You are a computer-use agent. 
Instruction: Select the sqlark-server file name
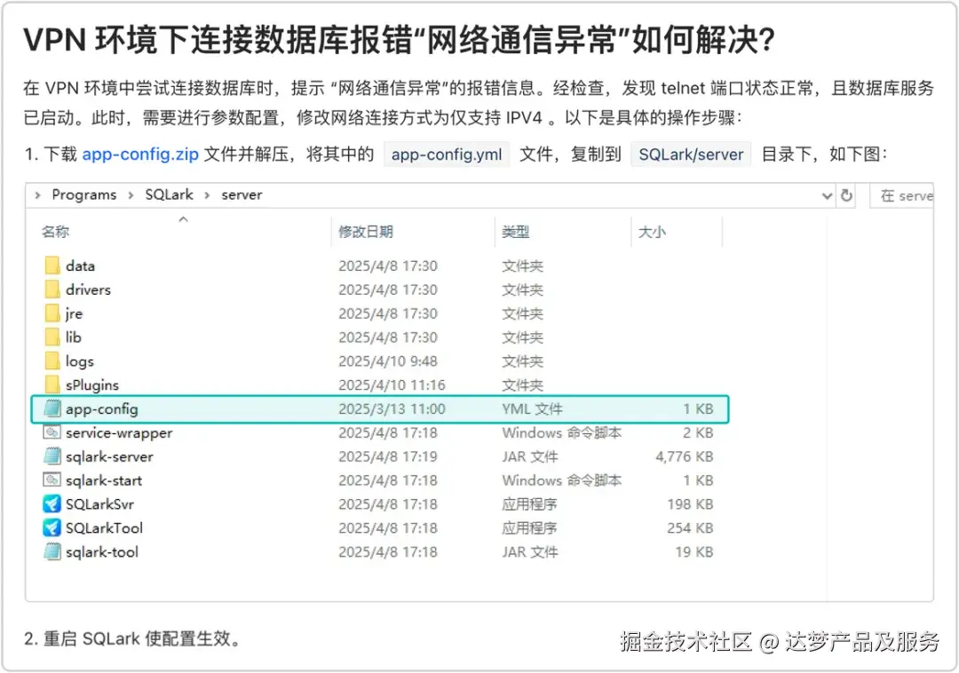[109, 456]
